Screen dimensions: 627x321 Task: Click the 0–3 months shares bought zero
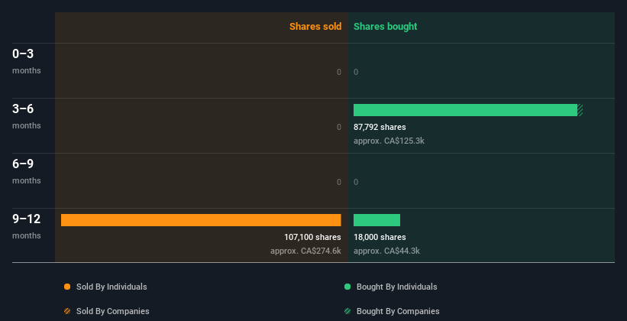tap(356, 72)
